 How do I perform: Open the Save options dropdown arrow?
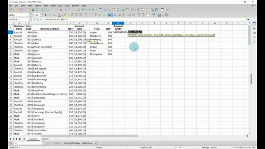25,10
